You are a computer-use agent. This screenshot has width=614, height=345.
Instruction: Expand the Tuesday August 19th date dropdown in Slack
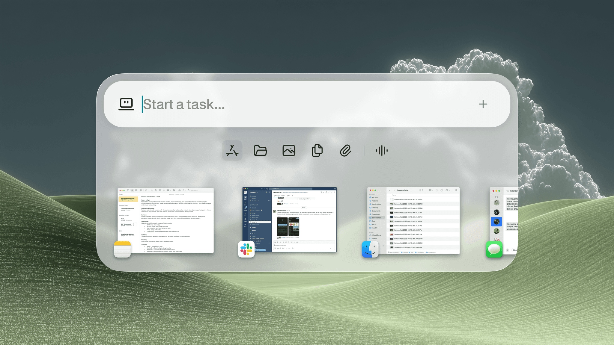[304, 199]
